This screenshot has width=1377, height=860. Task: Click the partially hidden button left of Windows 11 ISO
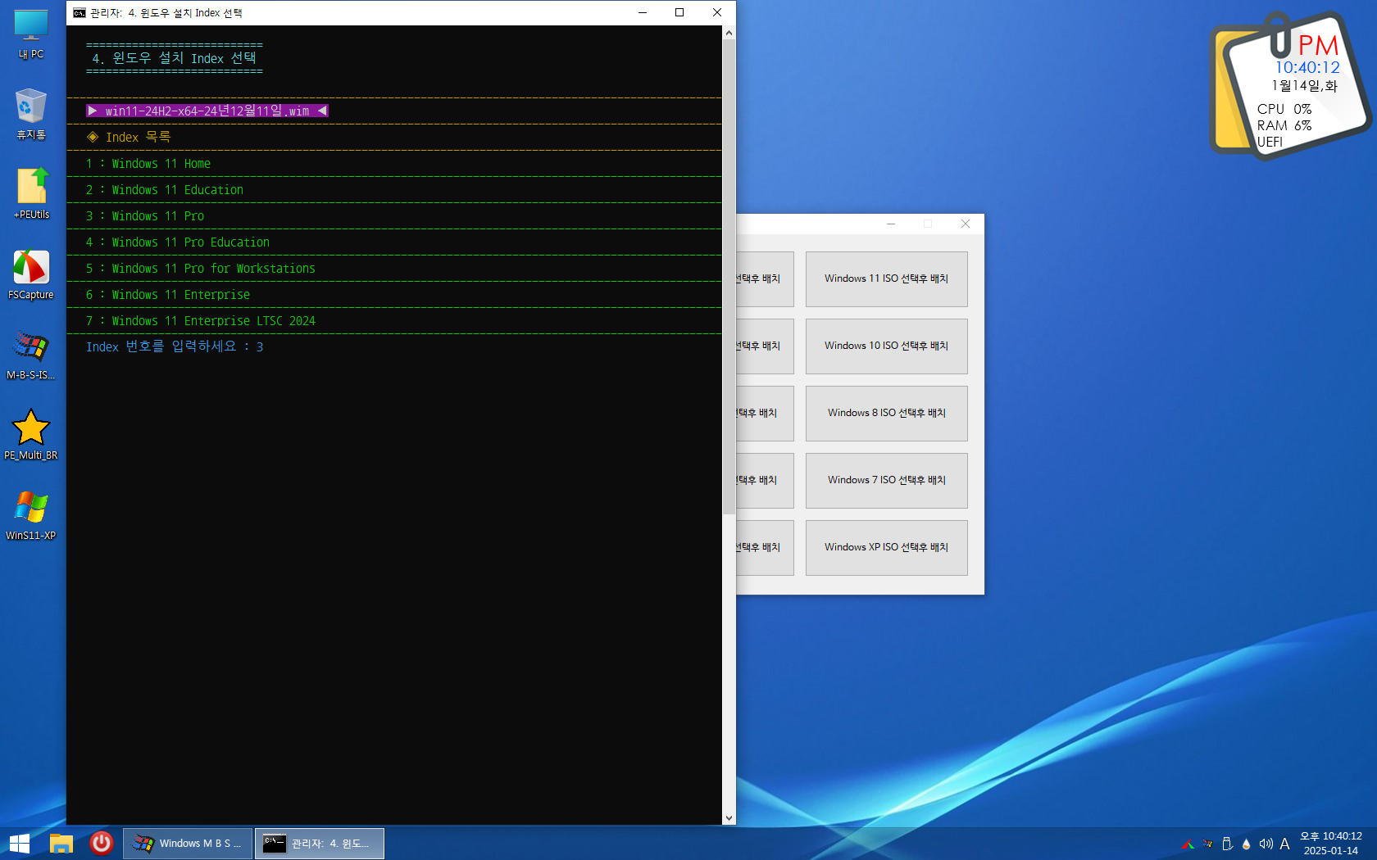(x=765, y=279)
